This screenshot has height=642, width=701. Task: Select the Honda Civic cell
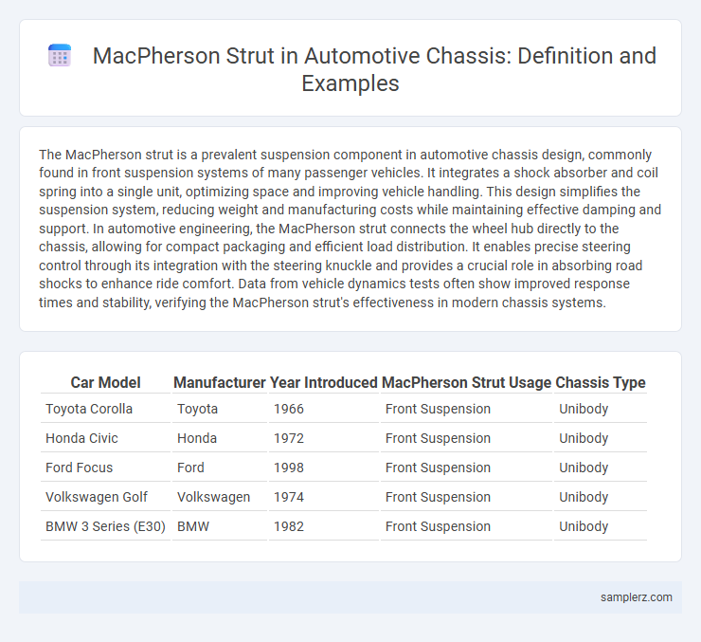click(x=105, y=438)
